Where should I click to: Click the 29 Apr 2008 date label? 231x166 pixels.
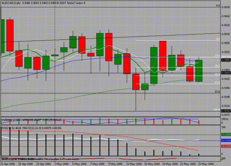(44, 164)
